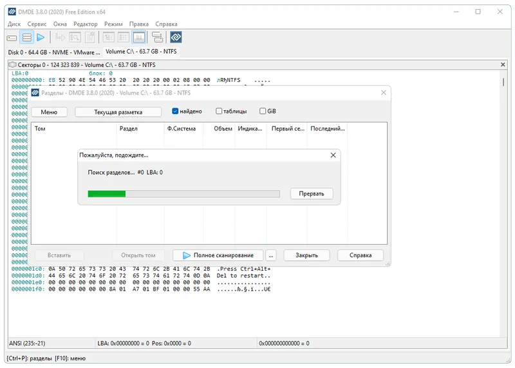515x368 pixels.
Task: Click the 0x000000000000 = 0 status entry
Action: pos(284,344)
